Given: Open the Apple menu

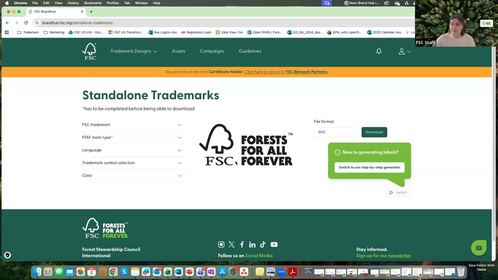Looking at the screenshot, I should pos(7,3).
